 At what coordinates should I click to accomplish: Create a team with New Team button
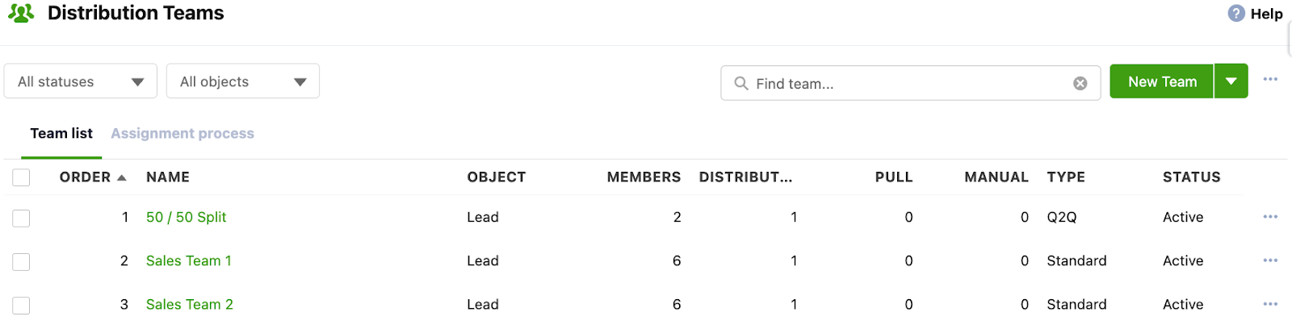point(1162,81)
